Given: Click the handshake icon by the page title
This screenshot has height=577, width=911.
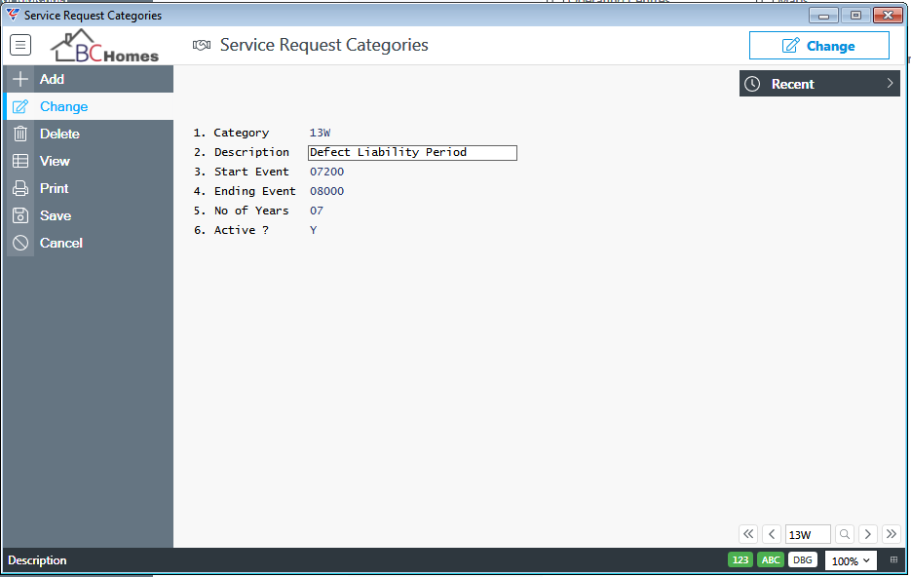Looking at the screenshot, I should tap(202, 46).
